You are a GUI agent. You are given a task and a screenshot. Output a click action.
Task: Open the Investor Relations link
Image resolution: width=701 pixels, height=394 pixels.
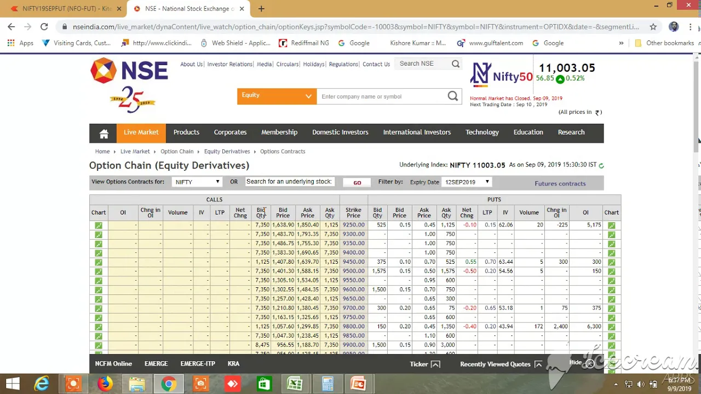pos(230,64)
